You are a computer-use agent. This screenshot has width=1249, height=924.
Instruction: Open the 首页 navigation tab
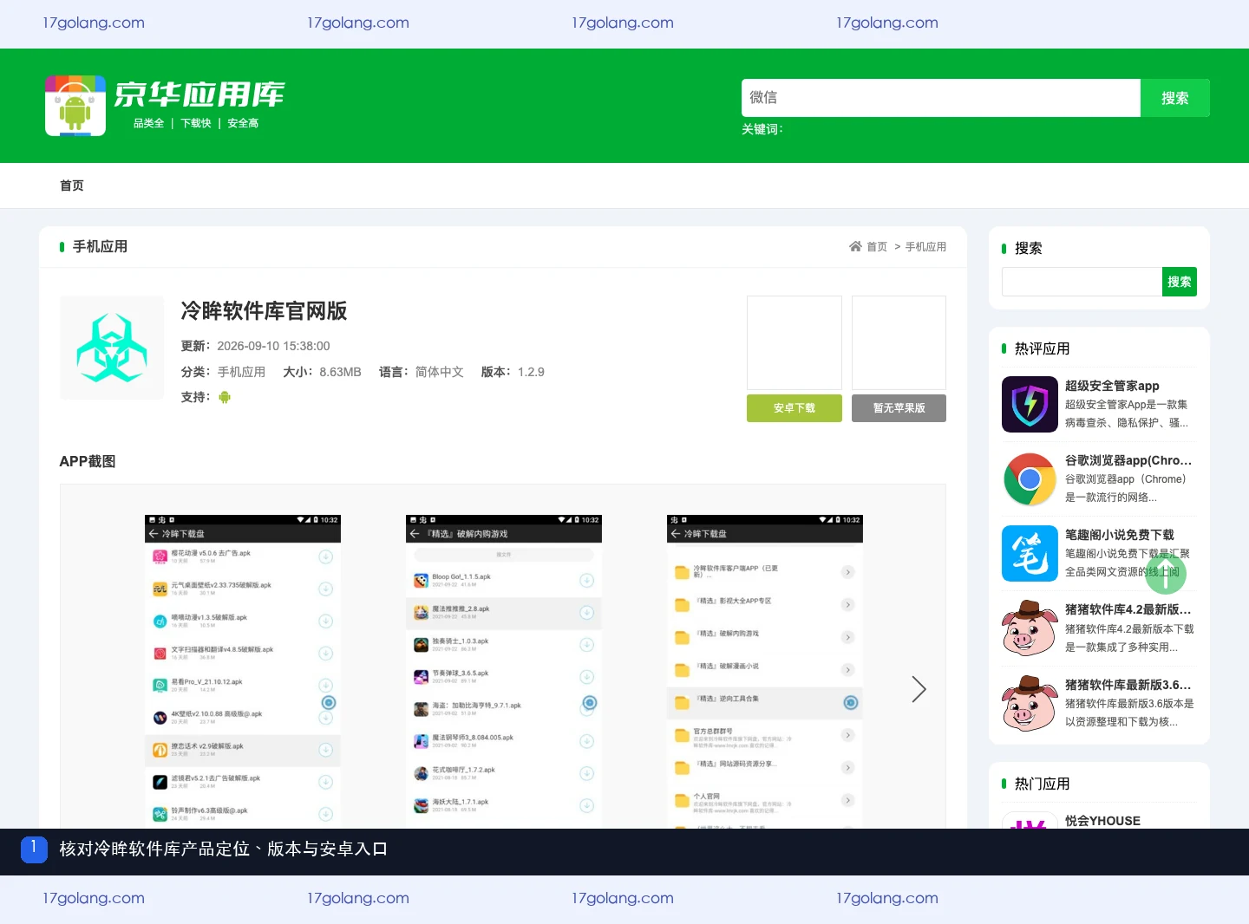coord(72,185)
